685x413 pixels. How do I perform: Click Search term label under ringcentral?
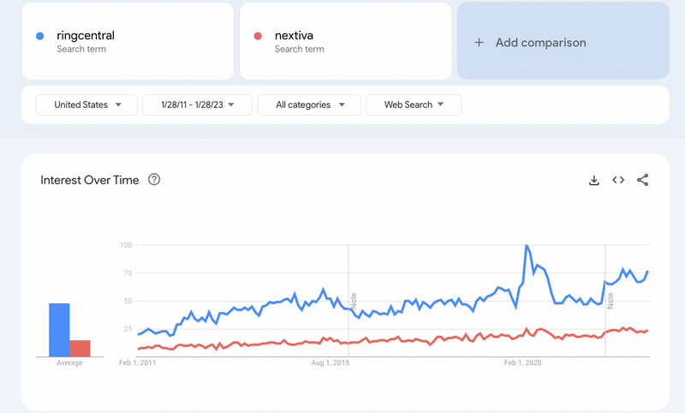81,49
